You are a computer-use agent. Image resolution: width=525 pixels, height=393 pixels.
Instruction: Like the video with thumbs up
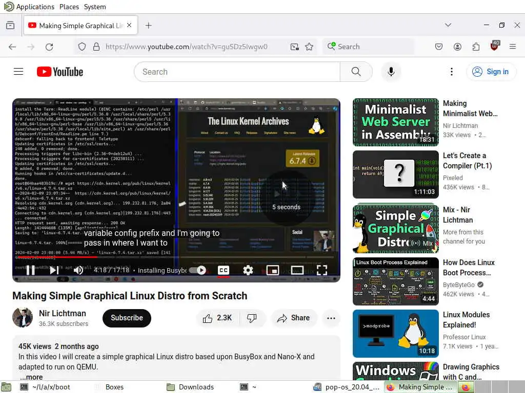(x=217, y=318)
